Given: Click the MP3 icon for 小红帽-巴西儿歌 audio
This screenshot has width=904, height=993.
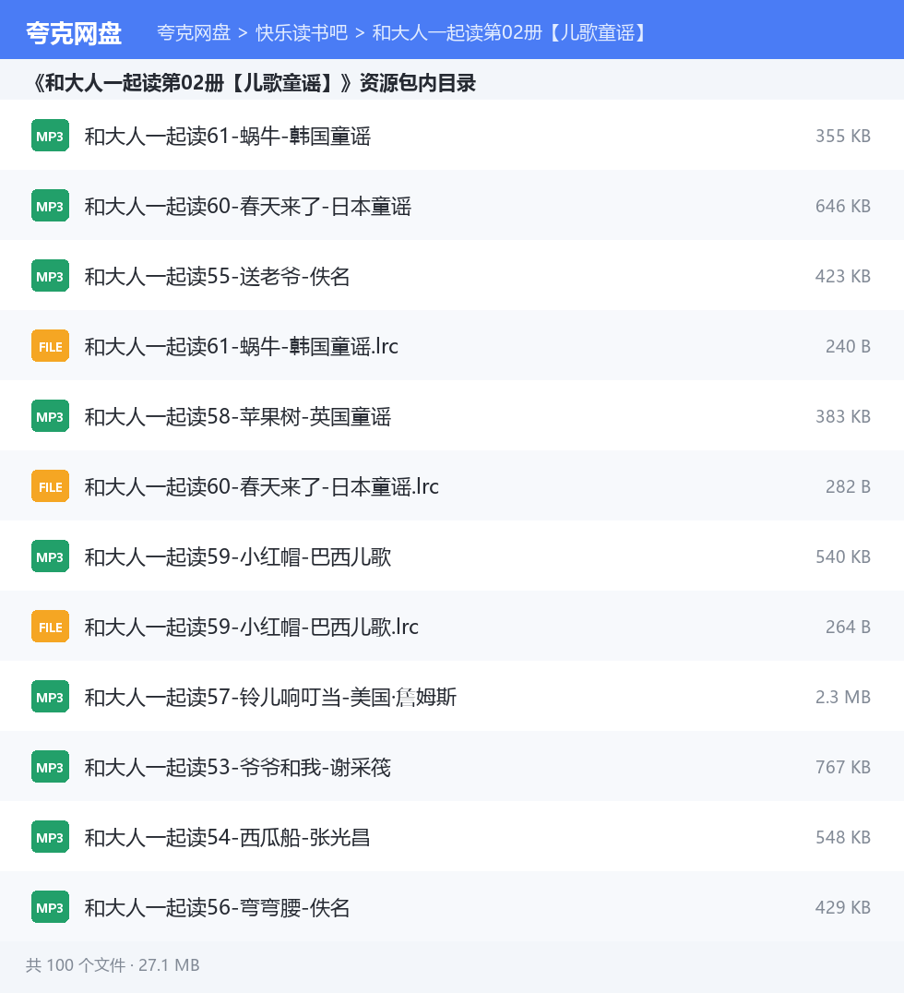Looking at the screenshot, I should (x=50, y=556).
